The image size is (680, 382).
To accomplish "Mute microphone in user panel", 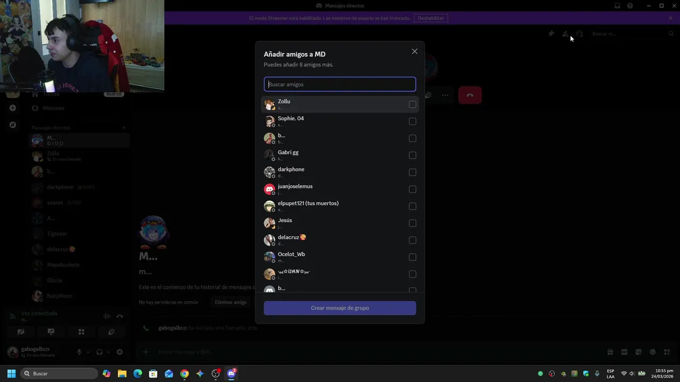I will coord(79,352).
